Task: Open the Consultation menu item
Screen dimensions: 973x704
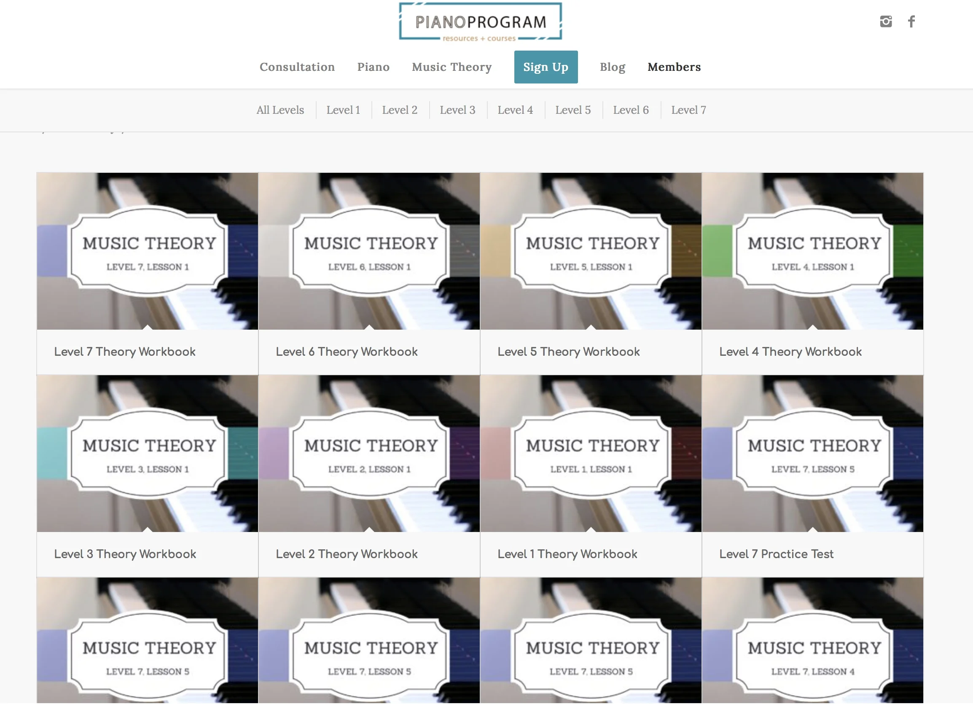Action: click(297, 67)
